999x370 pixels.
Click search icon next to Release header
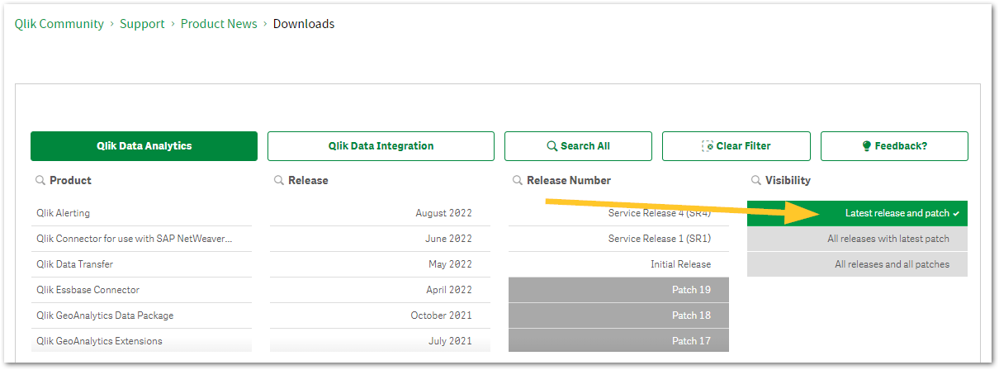click(x=279, y=180)
